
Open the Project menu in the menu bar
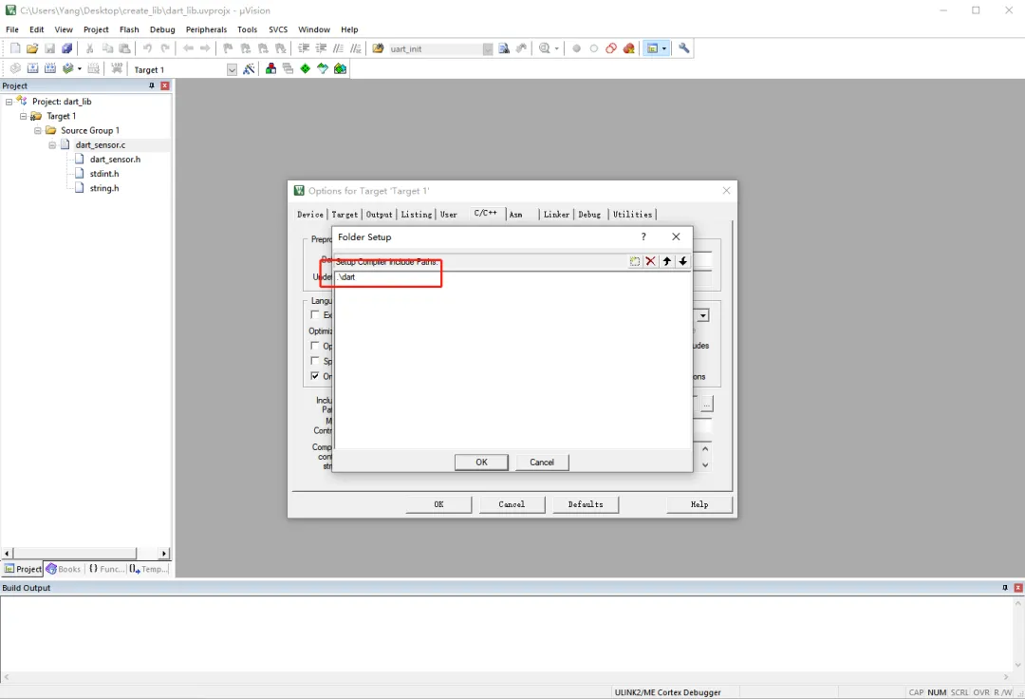(96, 29)
